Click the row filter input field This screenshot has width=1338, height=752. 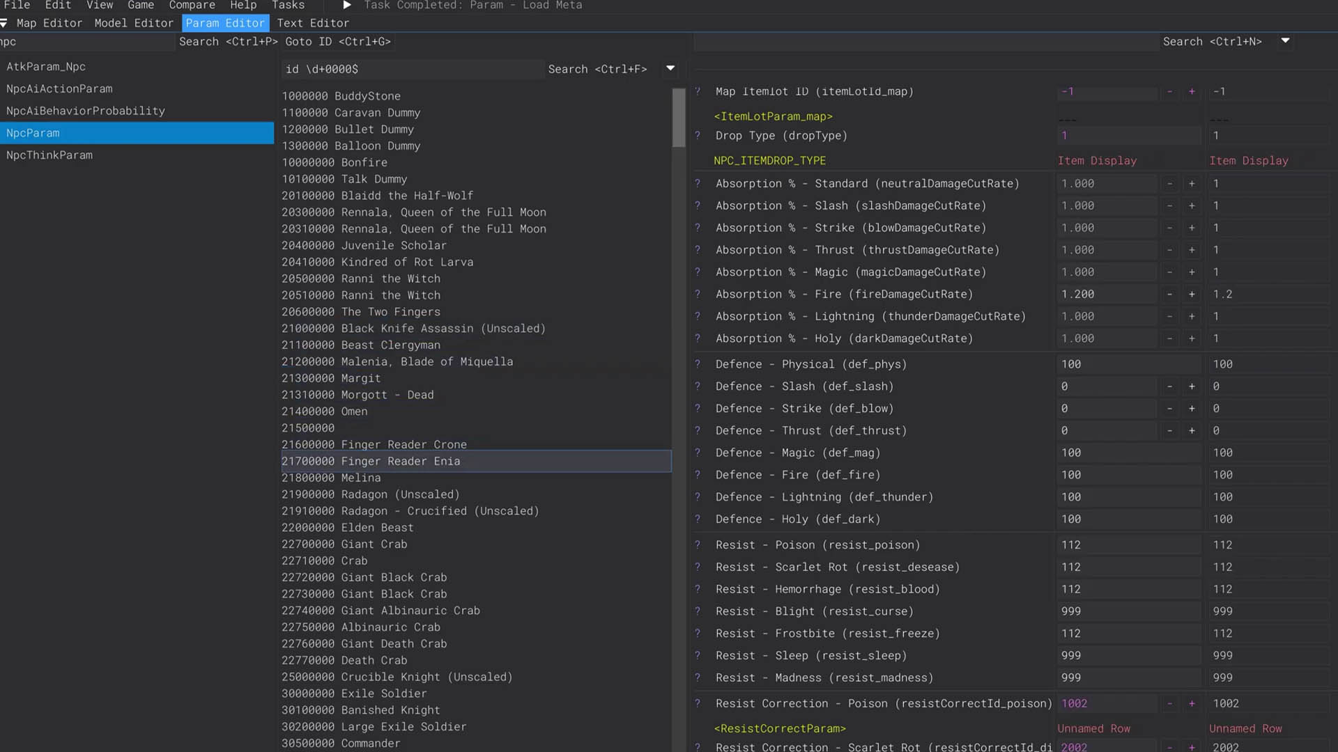click(411, 69)
